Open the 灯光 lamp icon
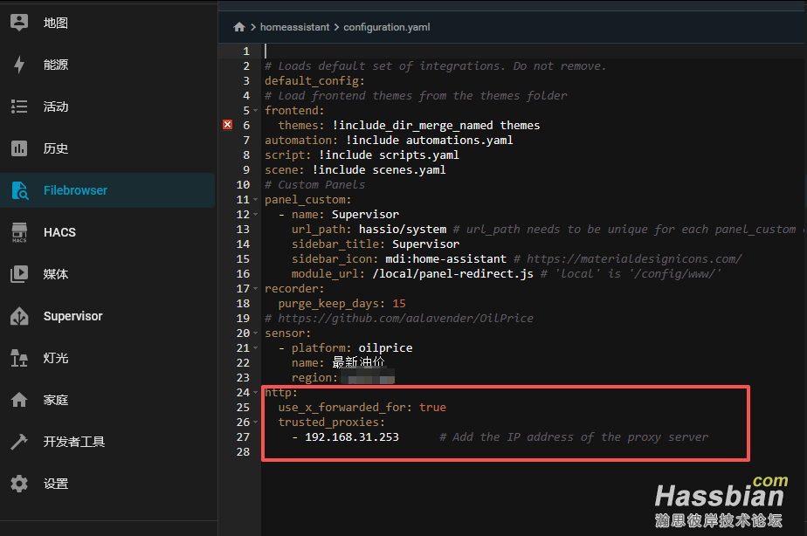The image size is (807, 536). [x=19, y=358]
